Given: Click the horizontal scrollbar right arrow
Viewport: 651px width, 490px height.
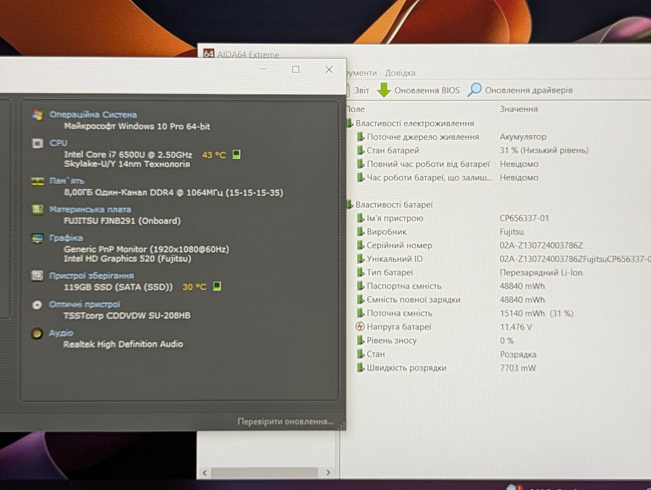Looking at the screenshot, I should point(328,472).
